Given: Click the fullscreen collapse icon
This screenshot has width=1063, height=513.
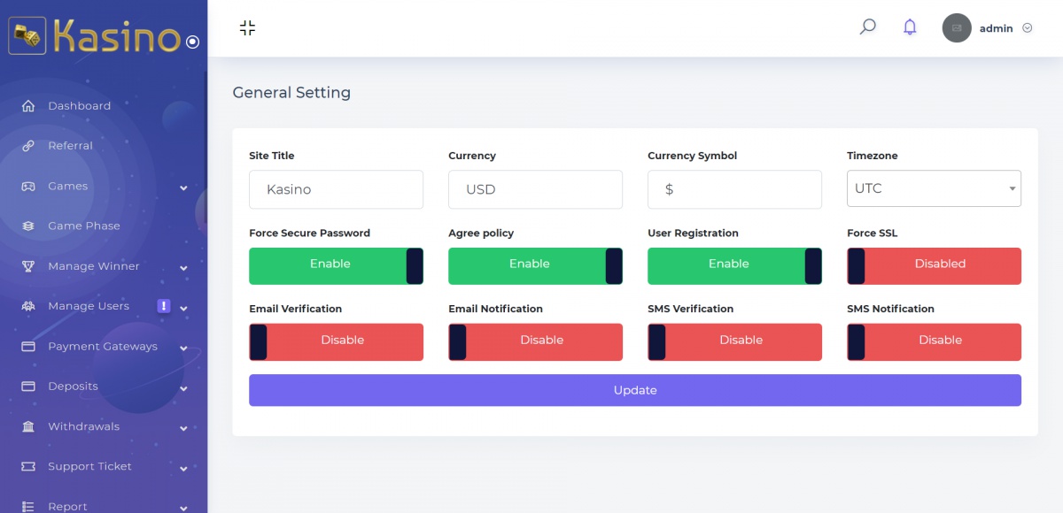Looking at the screenshot, I should click(x=247, y=27).
